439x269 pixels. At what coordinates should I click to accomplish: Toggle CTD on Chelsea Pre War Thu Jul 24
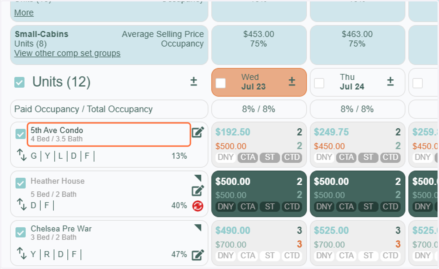(x=390, y=255)
